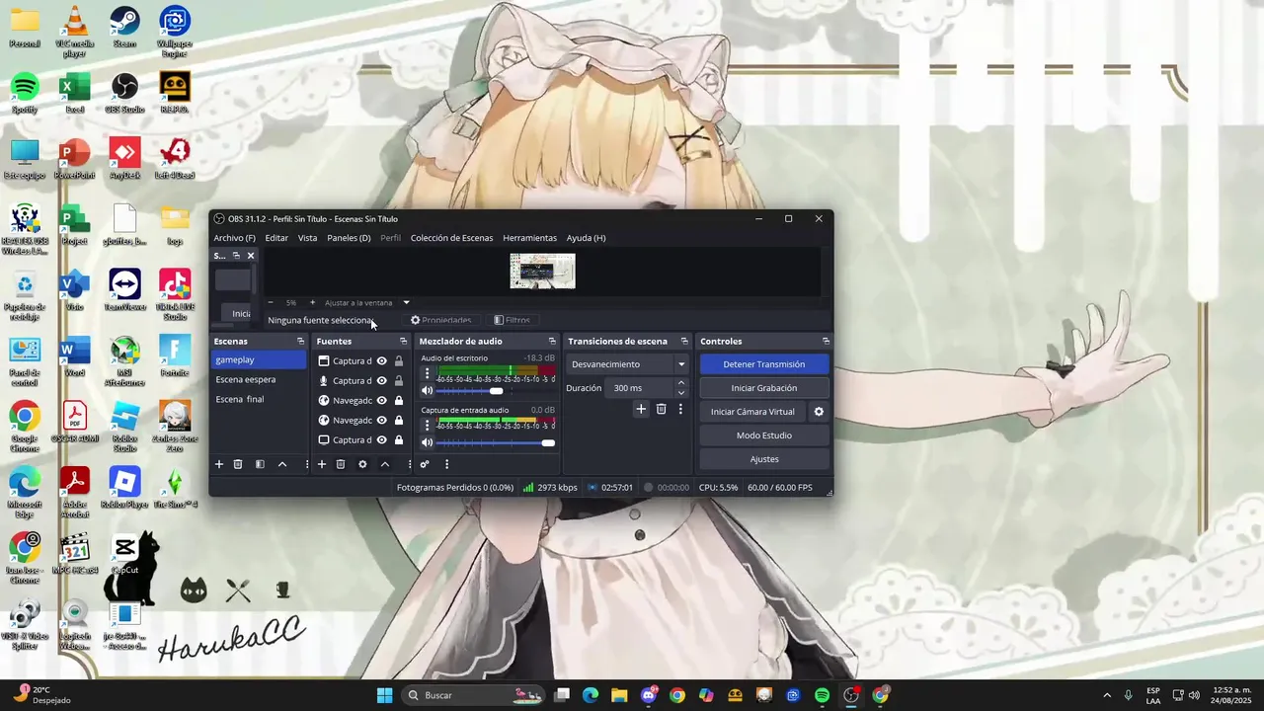Open virtual camera settings gear

click(818, 412)
